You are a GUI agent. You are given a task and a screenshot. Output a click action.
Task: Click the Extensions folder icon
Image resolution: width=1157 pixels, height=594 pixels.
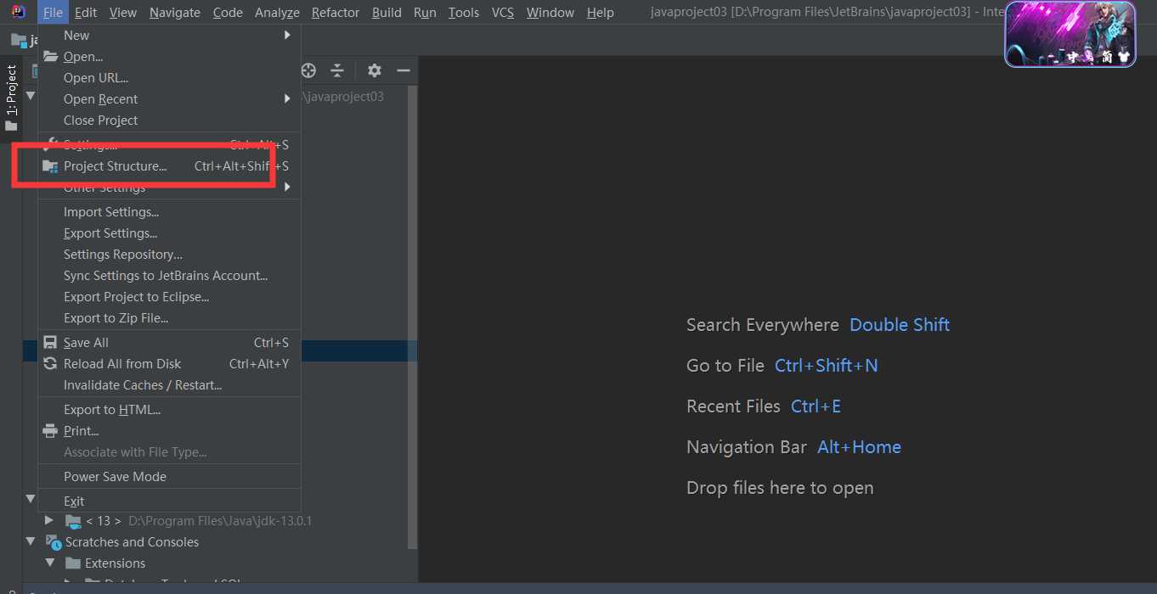(73, 563)
